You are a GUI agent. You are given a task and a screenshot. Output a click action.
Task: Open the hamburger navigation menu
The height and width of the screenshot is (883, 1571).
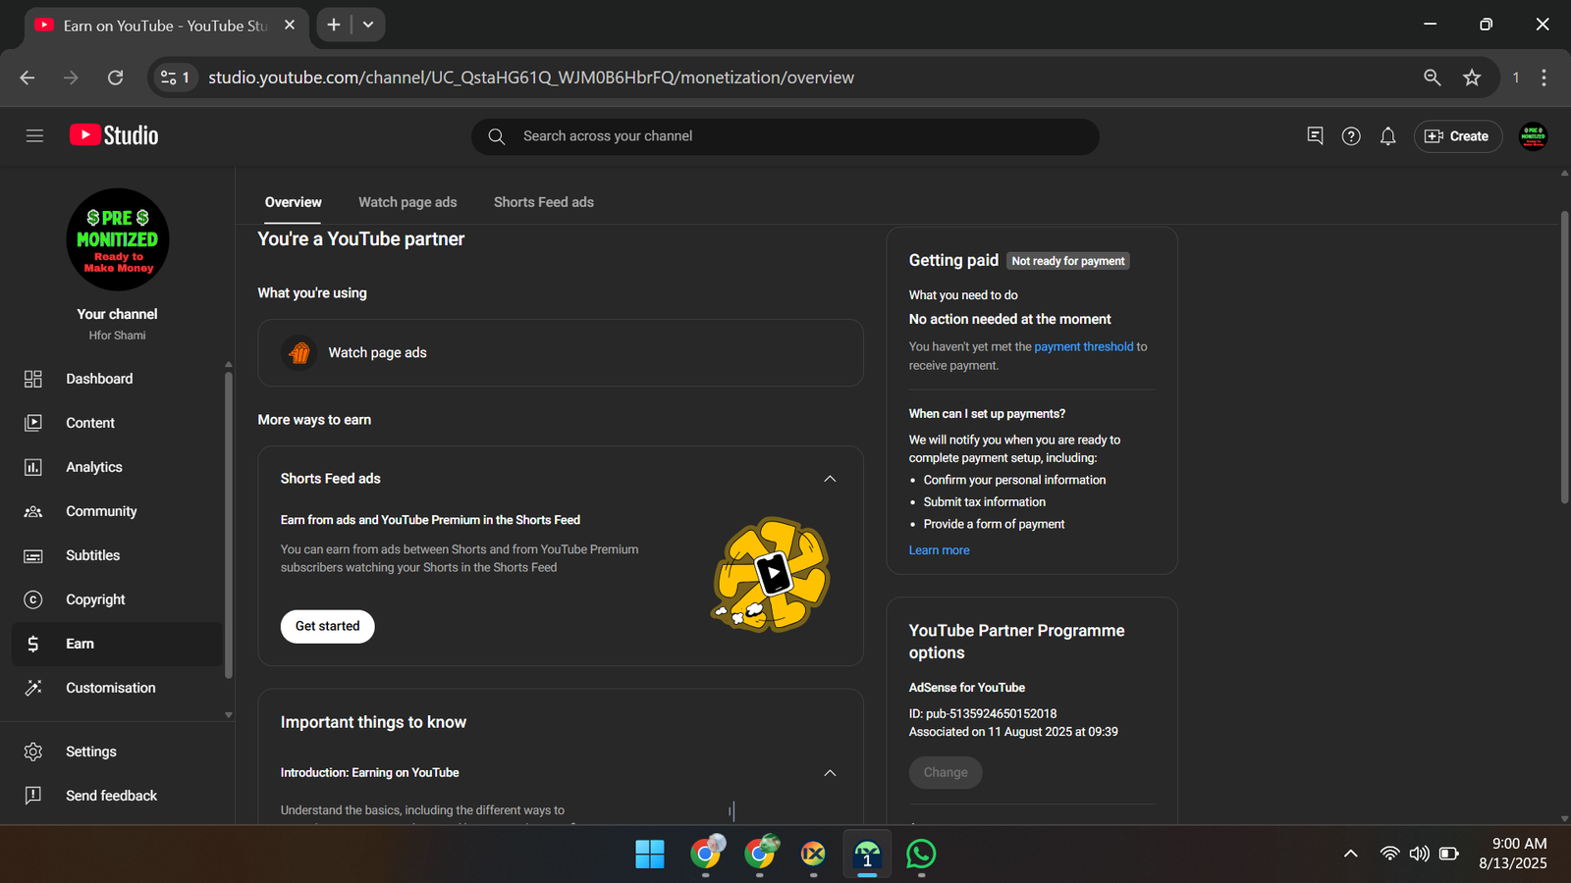click(34, 136)
